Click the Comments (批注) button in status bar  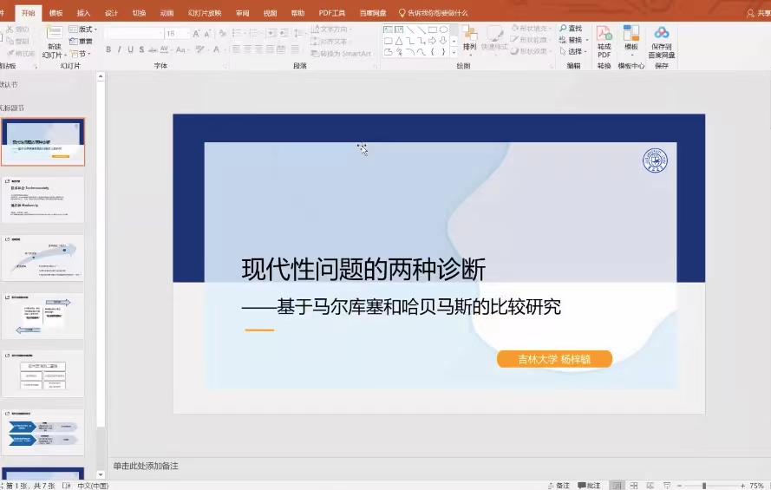pos(589,485)
